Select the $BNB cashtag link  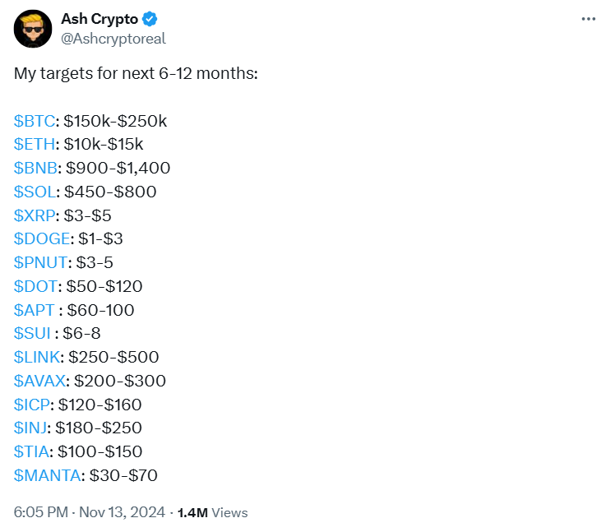click(x=35, y=169)
